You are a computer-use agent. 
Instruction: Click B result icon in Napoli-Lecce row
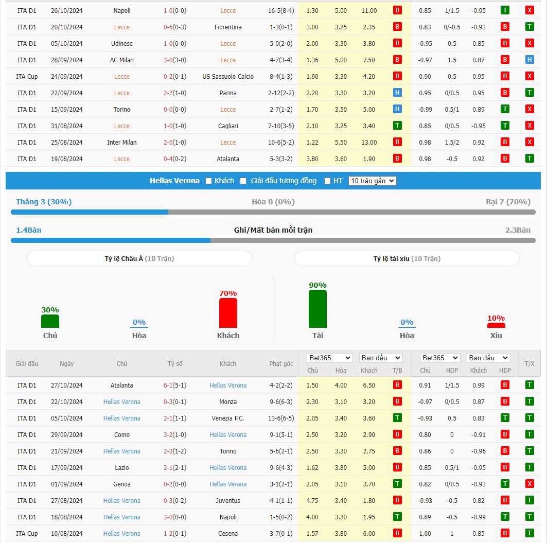pyautogui.click(x=397, y=10)
